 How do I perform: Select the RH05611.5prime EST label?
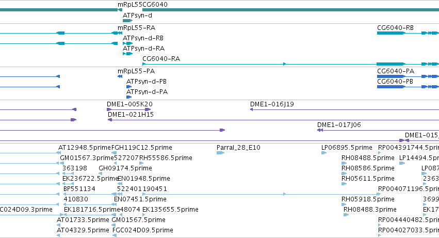pyautogui.click(x=368, y=178)
